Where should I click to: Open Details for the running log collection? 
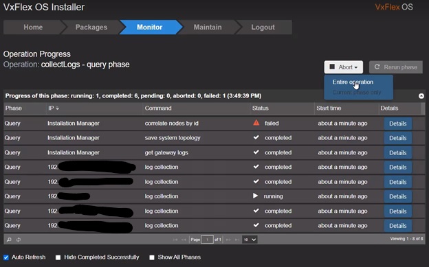point(397,196)
